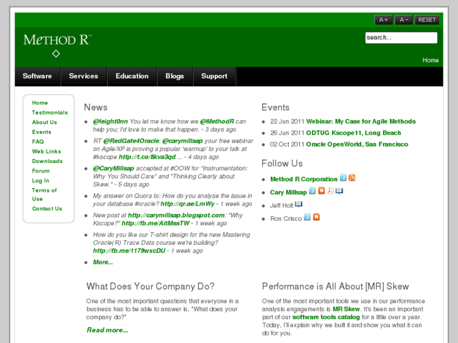Open the ODTUG Kscope11, Long Beach event
Screen dimensions: 458x343
point(353,133)
